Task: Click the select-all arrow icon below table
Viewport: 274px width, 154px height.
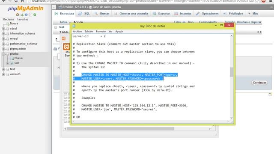Action: click(57, 40)
